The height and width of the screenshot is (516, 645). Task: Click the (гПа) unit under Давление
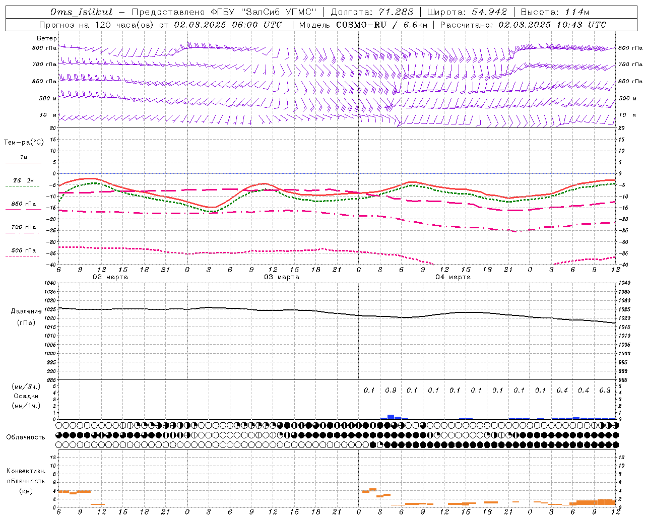click(26, 323)
